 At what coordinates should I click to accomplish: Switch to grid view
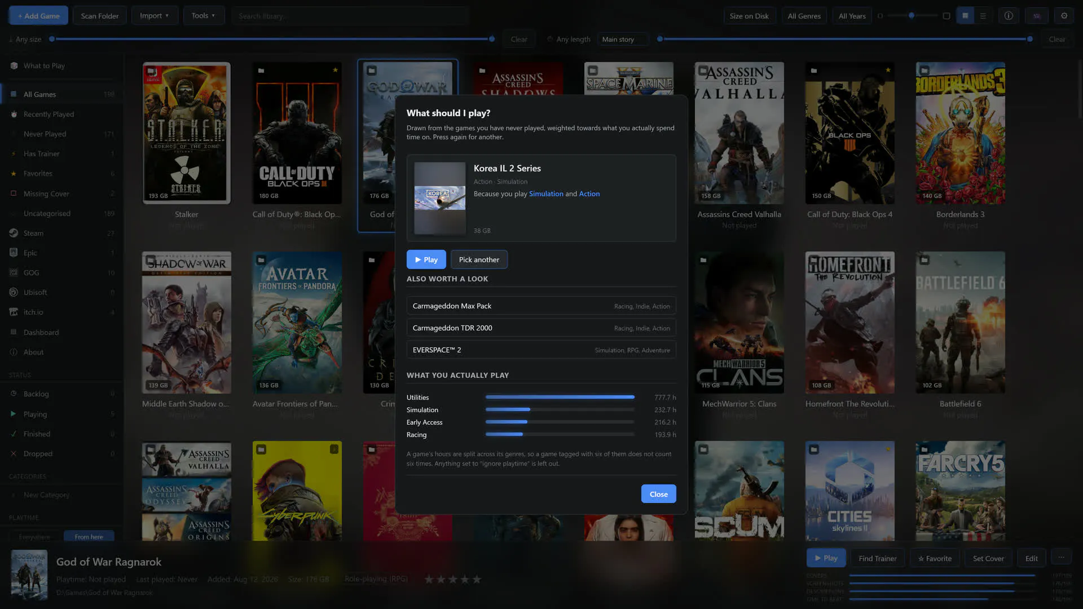[x=965, y=16]
